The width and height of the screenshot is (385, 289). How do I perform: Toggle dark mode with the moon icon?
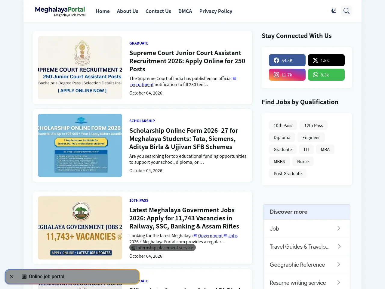pos(334,11)
